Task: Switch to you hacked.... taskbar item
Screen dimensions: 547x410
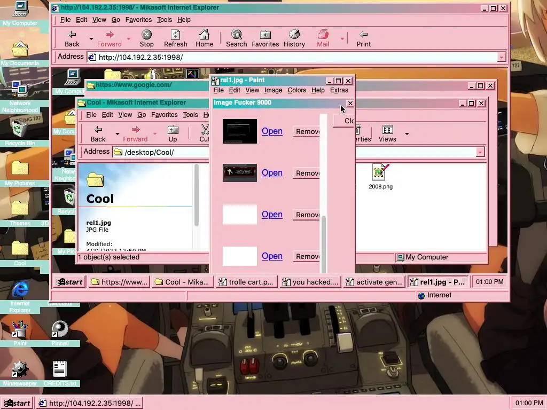Action: click(x=311, y=282)
